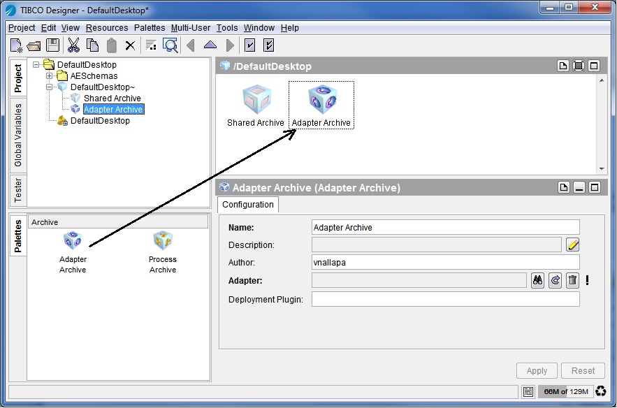Image resolution: width=617 pixels, height=408 pixels.
Task: Open the Tools menu
Action: (227, 28)
